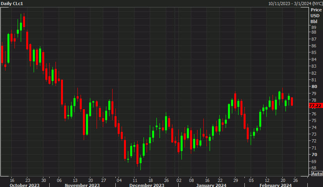Click the February 2024 month label
The image size is (323, 187).
[x=275, y=185]
